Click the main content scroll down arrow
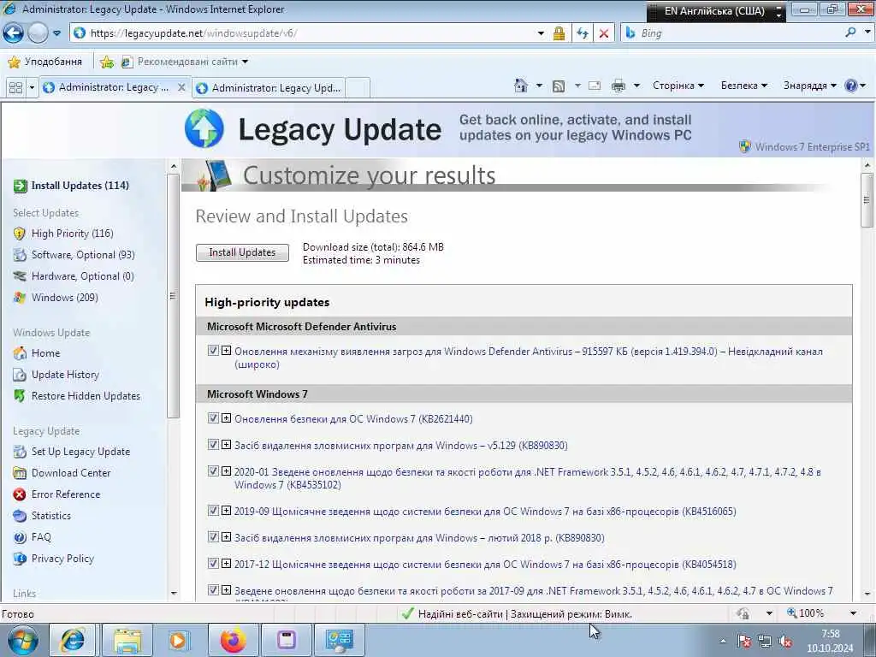Viewport: 876px width, 657px height. coord(867,595)
